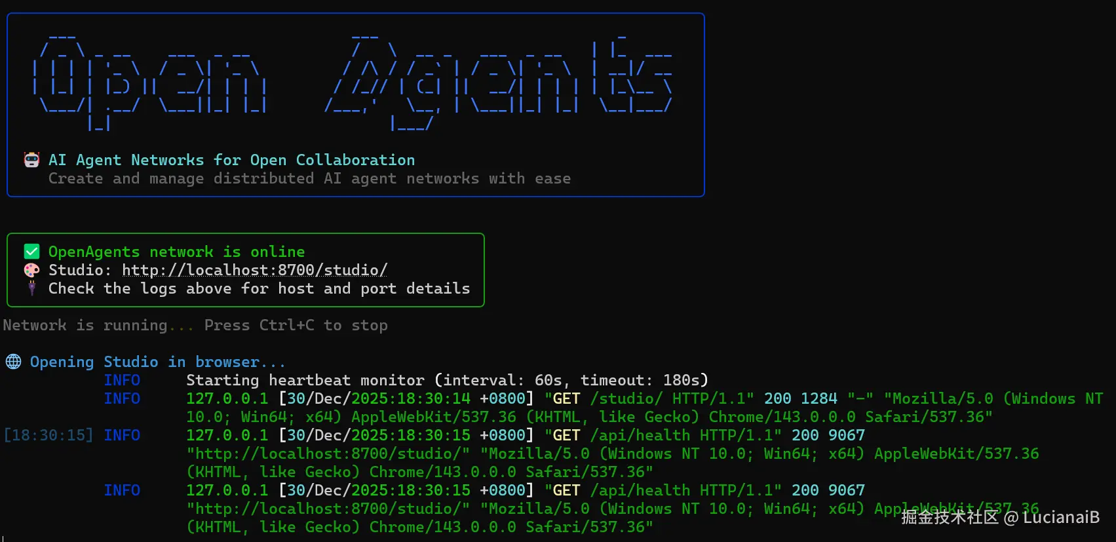Click the LucianaiB watermark in the corner

(x=1061, y=517)
